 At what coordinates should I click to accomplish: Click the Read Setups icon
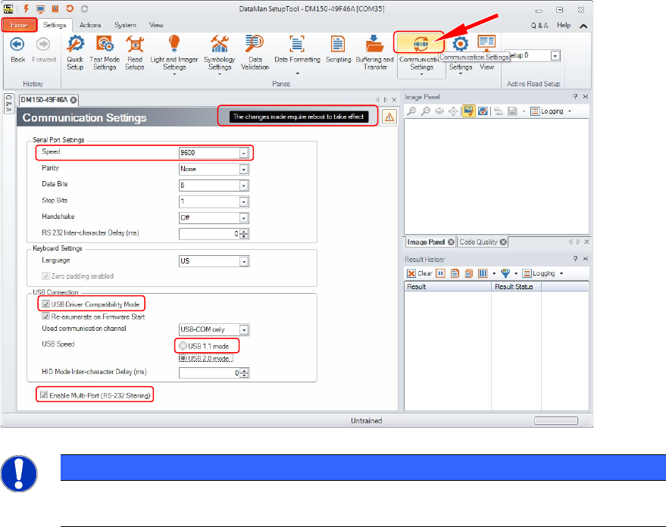click(x=134, y=51)
